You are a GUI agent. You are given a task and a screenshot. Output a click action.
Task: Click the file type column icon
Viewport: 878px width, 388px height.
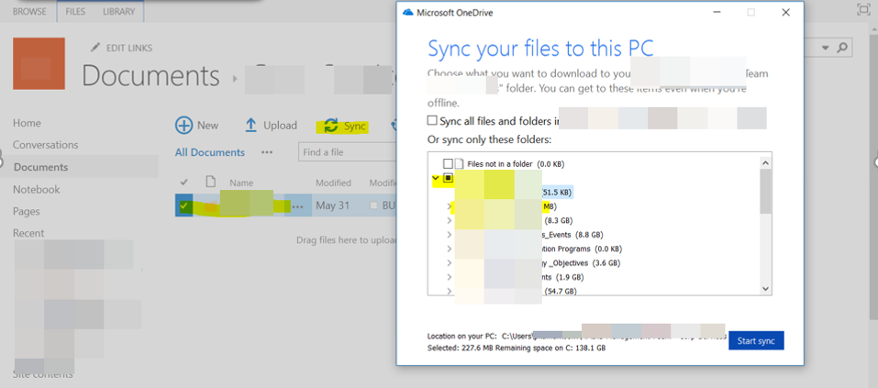point(210,182)
